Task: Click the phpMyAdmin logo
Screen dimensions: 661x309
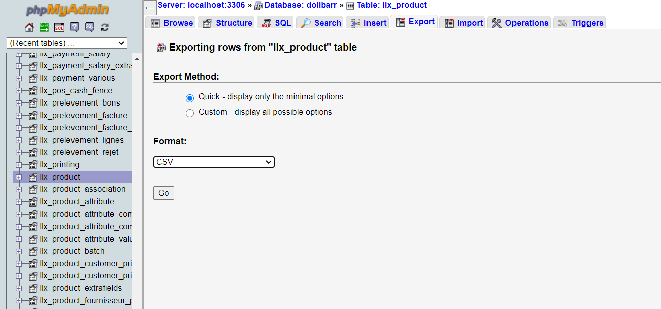Action: pyautogui.click(x=67, y=10)
